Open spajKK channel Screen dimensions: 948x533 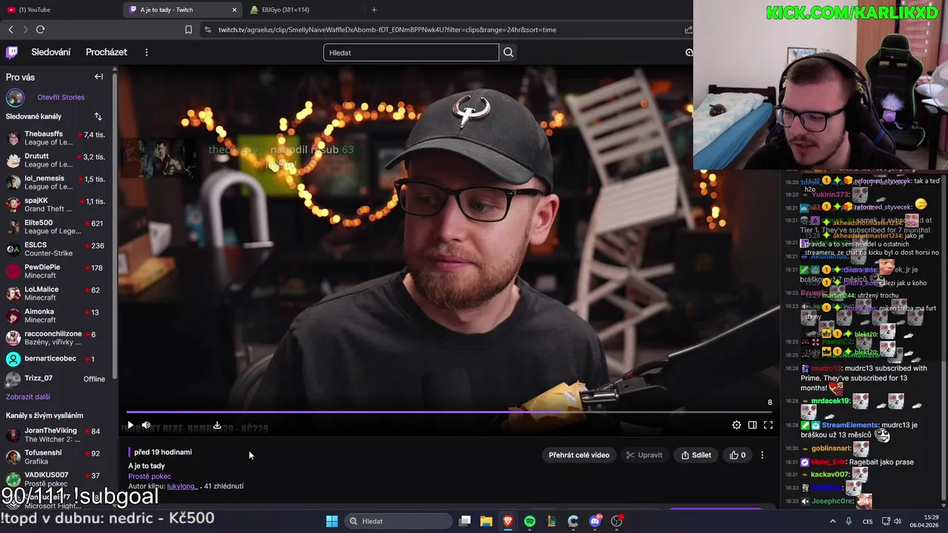click(x=56, y=205)
